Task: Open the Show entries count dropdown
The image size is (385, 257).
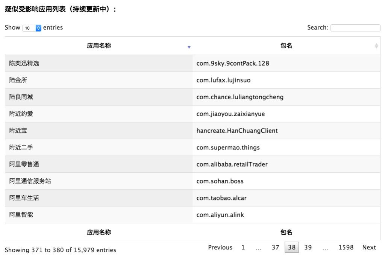Action: 32,28
